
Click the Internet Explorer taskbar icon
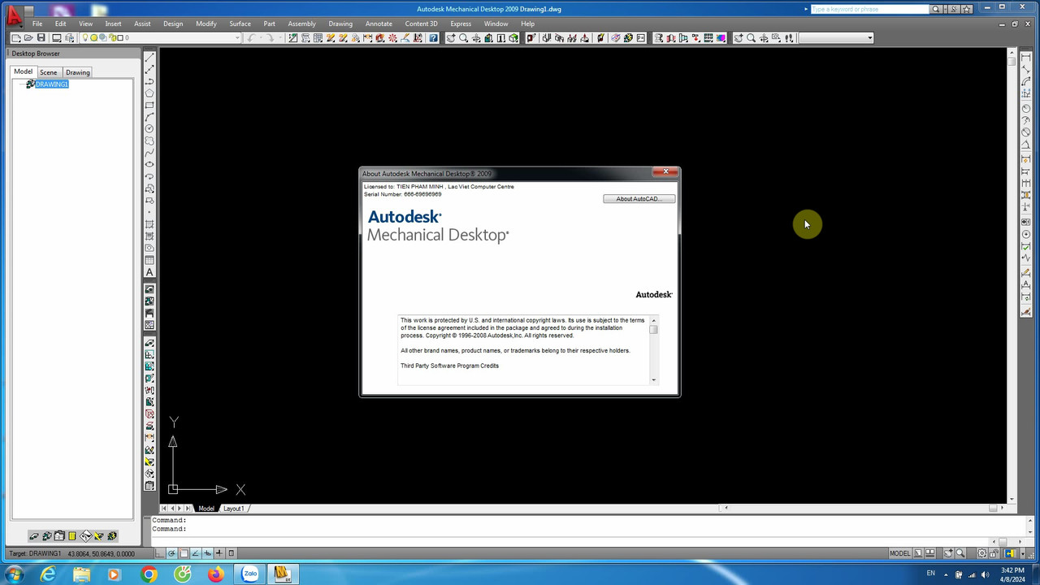tap(48, 574)
